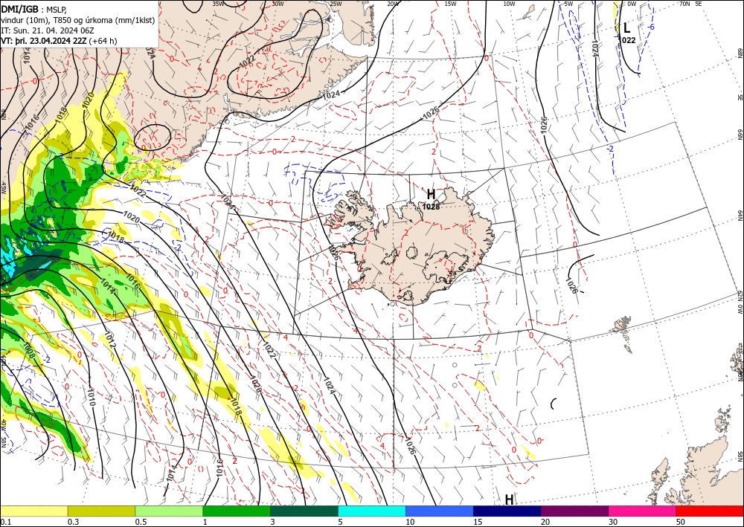
Task: Click the "20W" longitude label
Action: pyautogui.click(x=392, y=4)
